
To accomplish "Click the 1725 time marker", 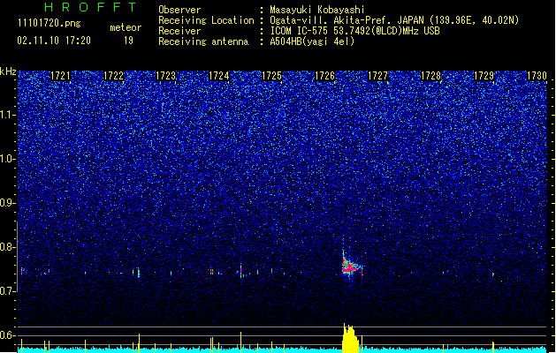I will (x=271, y=76).
